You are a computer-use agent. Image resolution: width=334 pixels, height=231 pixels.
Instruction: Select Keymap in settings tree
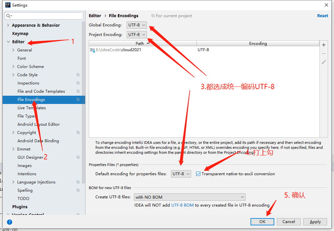coord(20,33)
